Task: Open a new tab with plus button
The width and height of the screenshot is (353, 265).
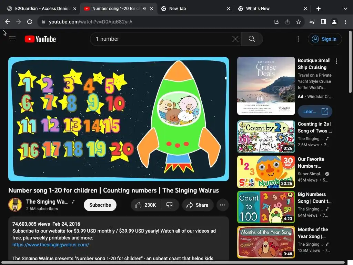Action: [318, 9]
